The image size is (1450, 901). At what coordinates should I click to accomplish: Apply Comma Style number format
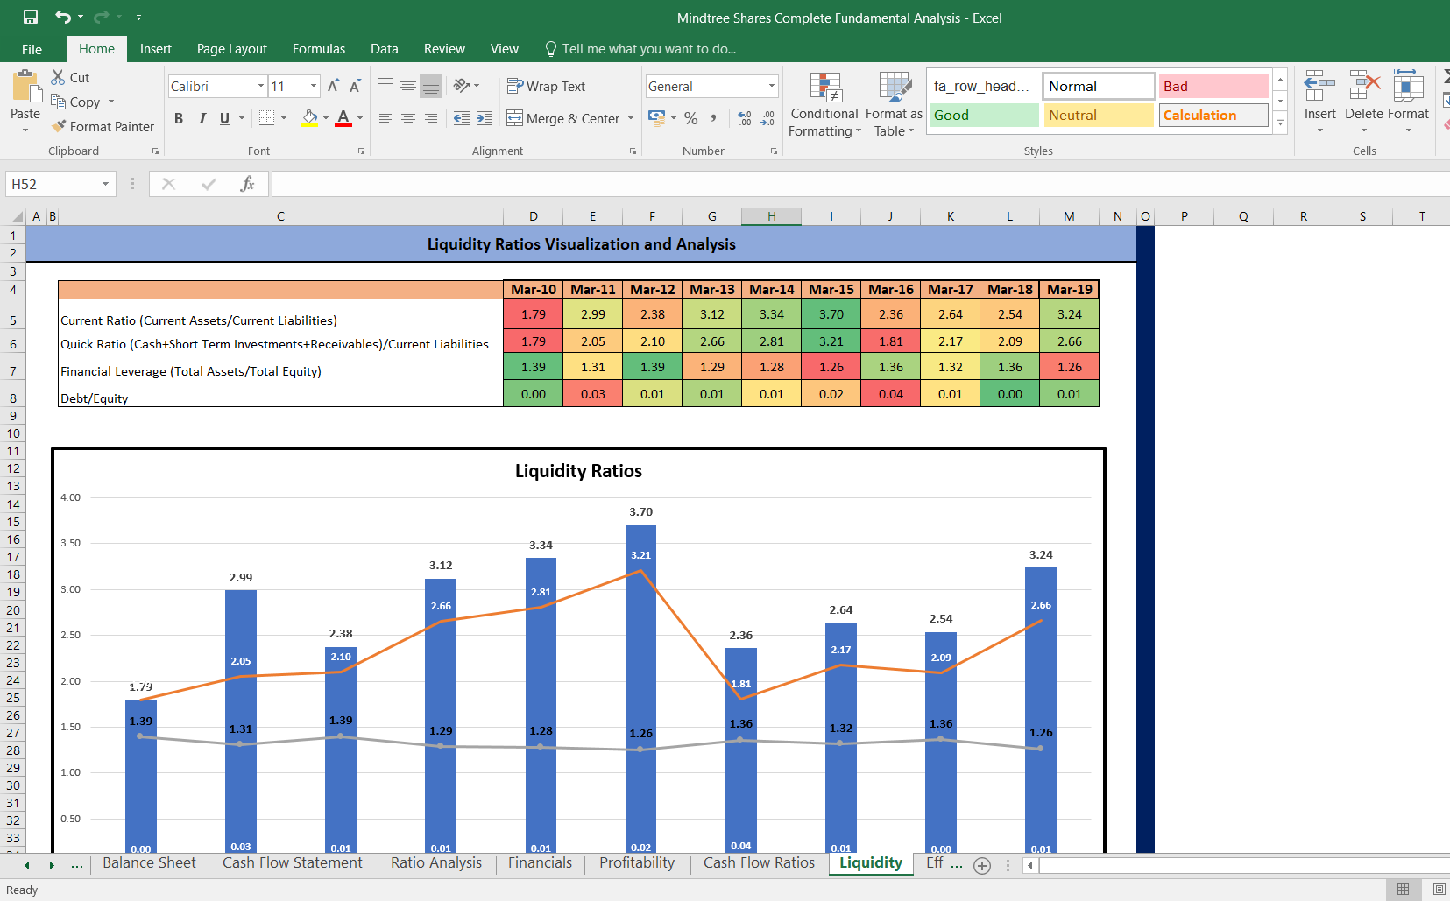714,117
